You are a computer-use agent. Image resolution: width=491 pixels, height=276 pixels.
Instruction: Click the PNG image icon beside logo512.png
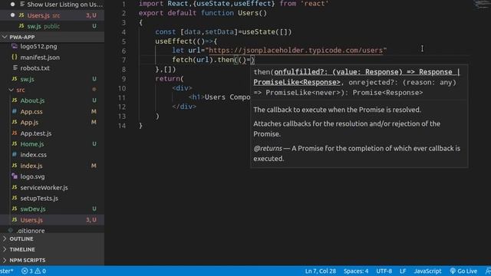point(15,46)
